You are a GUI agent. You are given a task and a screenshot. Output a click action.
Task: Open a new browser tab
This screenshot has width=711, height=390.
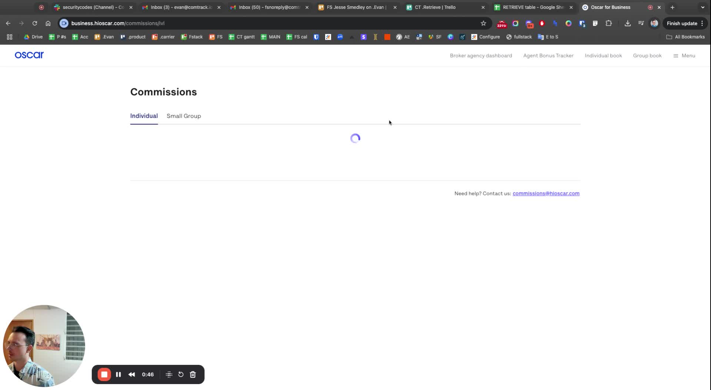click(672, 7)
